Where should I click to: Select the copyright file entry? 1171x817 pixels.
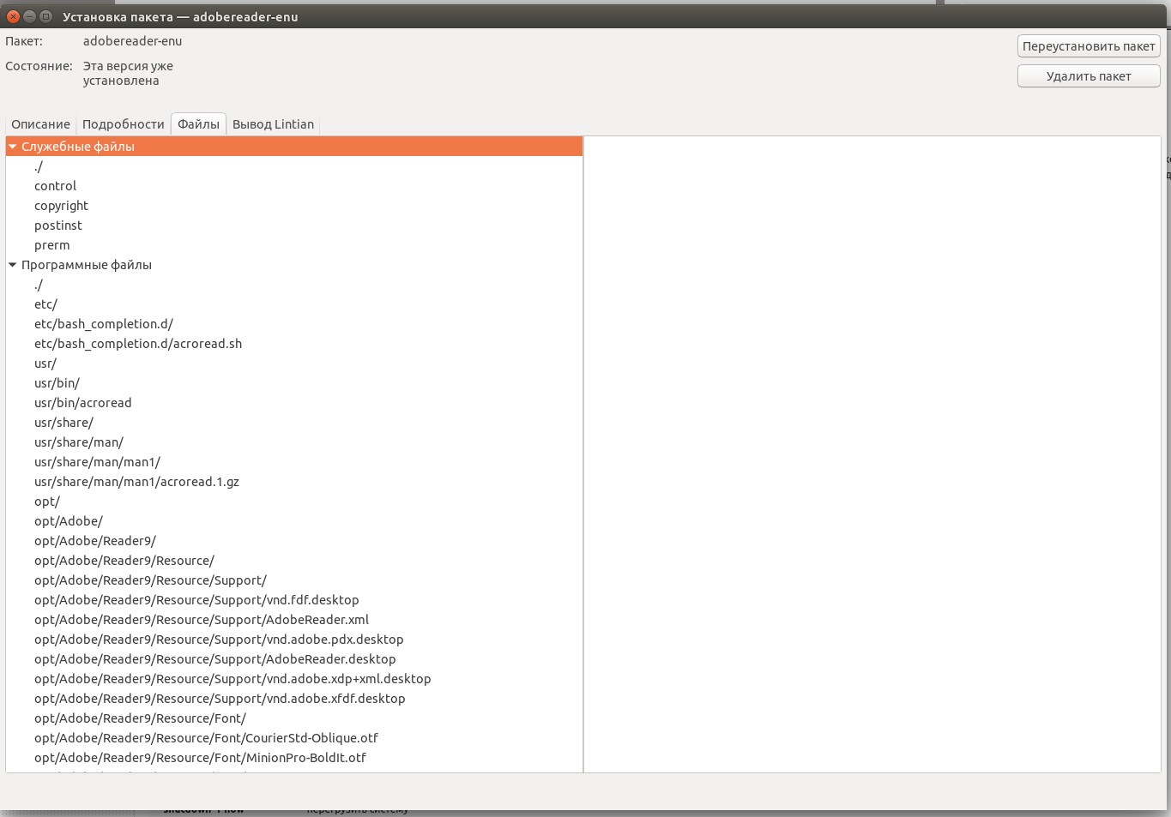[x=294, y=206]
